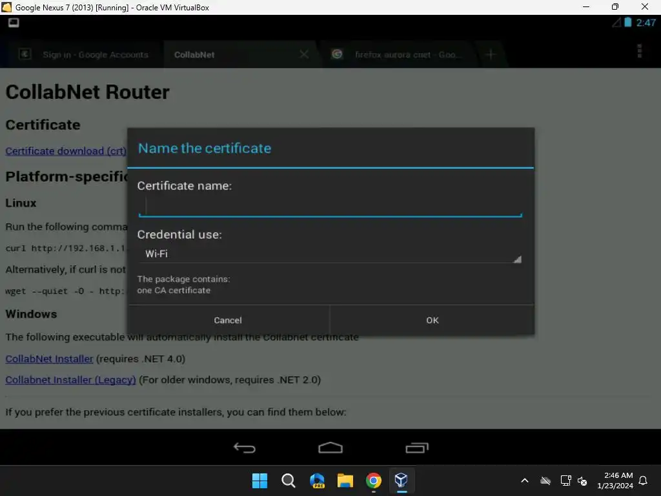This screenshot has height=496, width=661.
Task: Open Windows Search from taskbar
Action: coord(289,480)
